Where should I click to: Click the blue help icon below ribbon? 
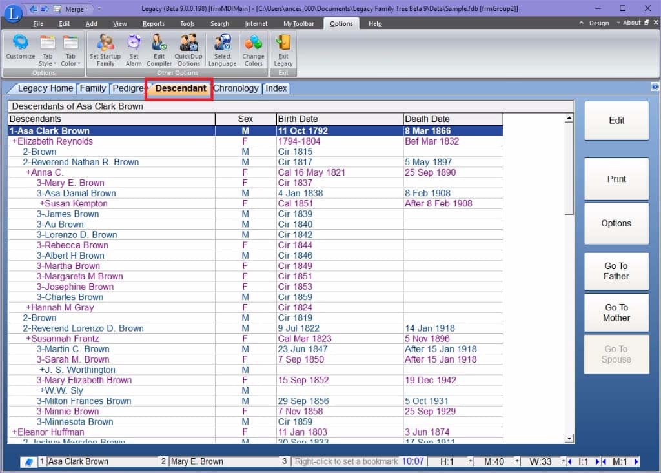pyautogui.click(x=655, y=87)
